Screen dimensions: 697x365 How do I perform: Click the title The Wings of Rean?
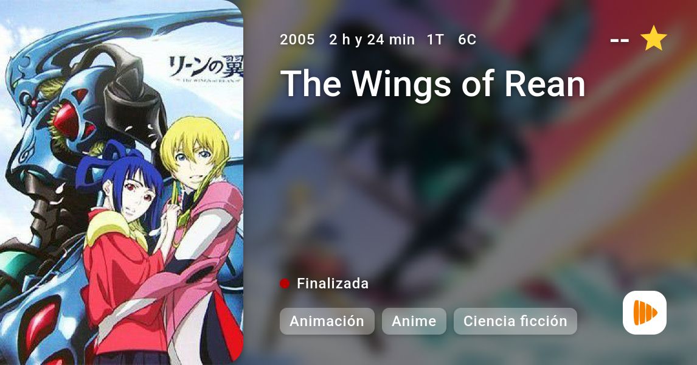point(433,83)
